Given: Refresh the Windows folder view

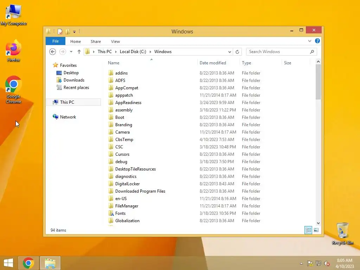Looking at the screenshot, I should pos(237,52).
